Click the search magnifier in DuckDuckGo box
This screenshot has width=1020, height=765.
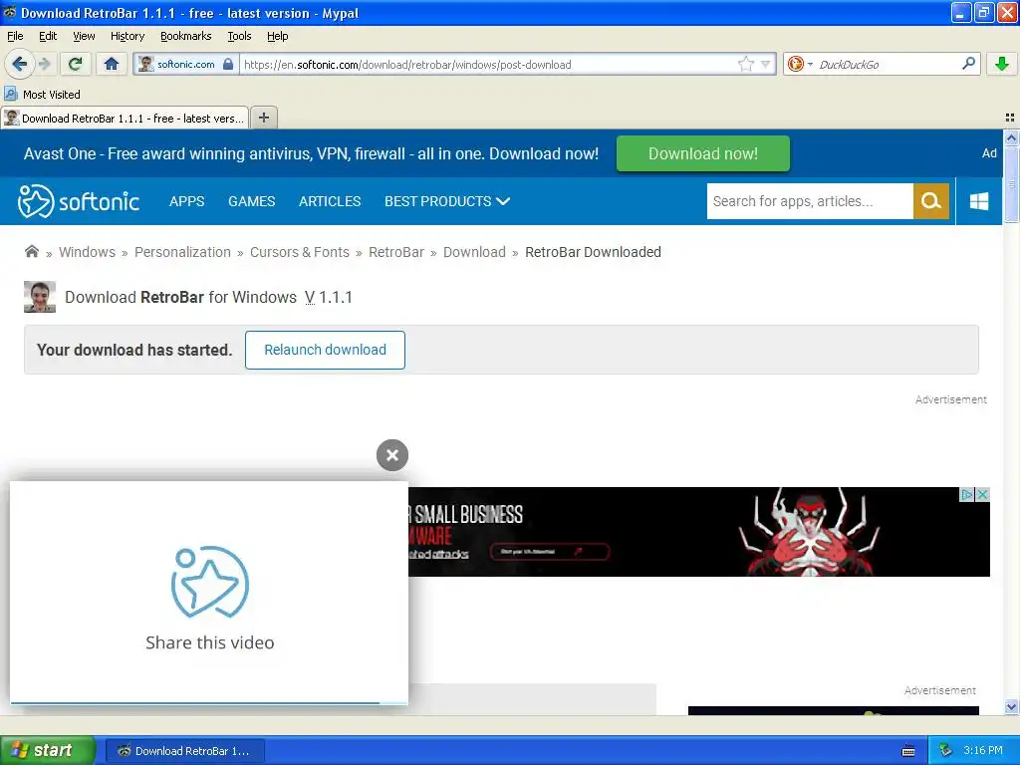click(x=968, y=64)
